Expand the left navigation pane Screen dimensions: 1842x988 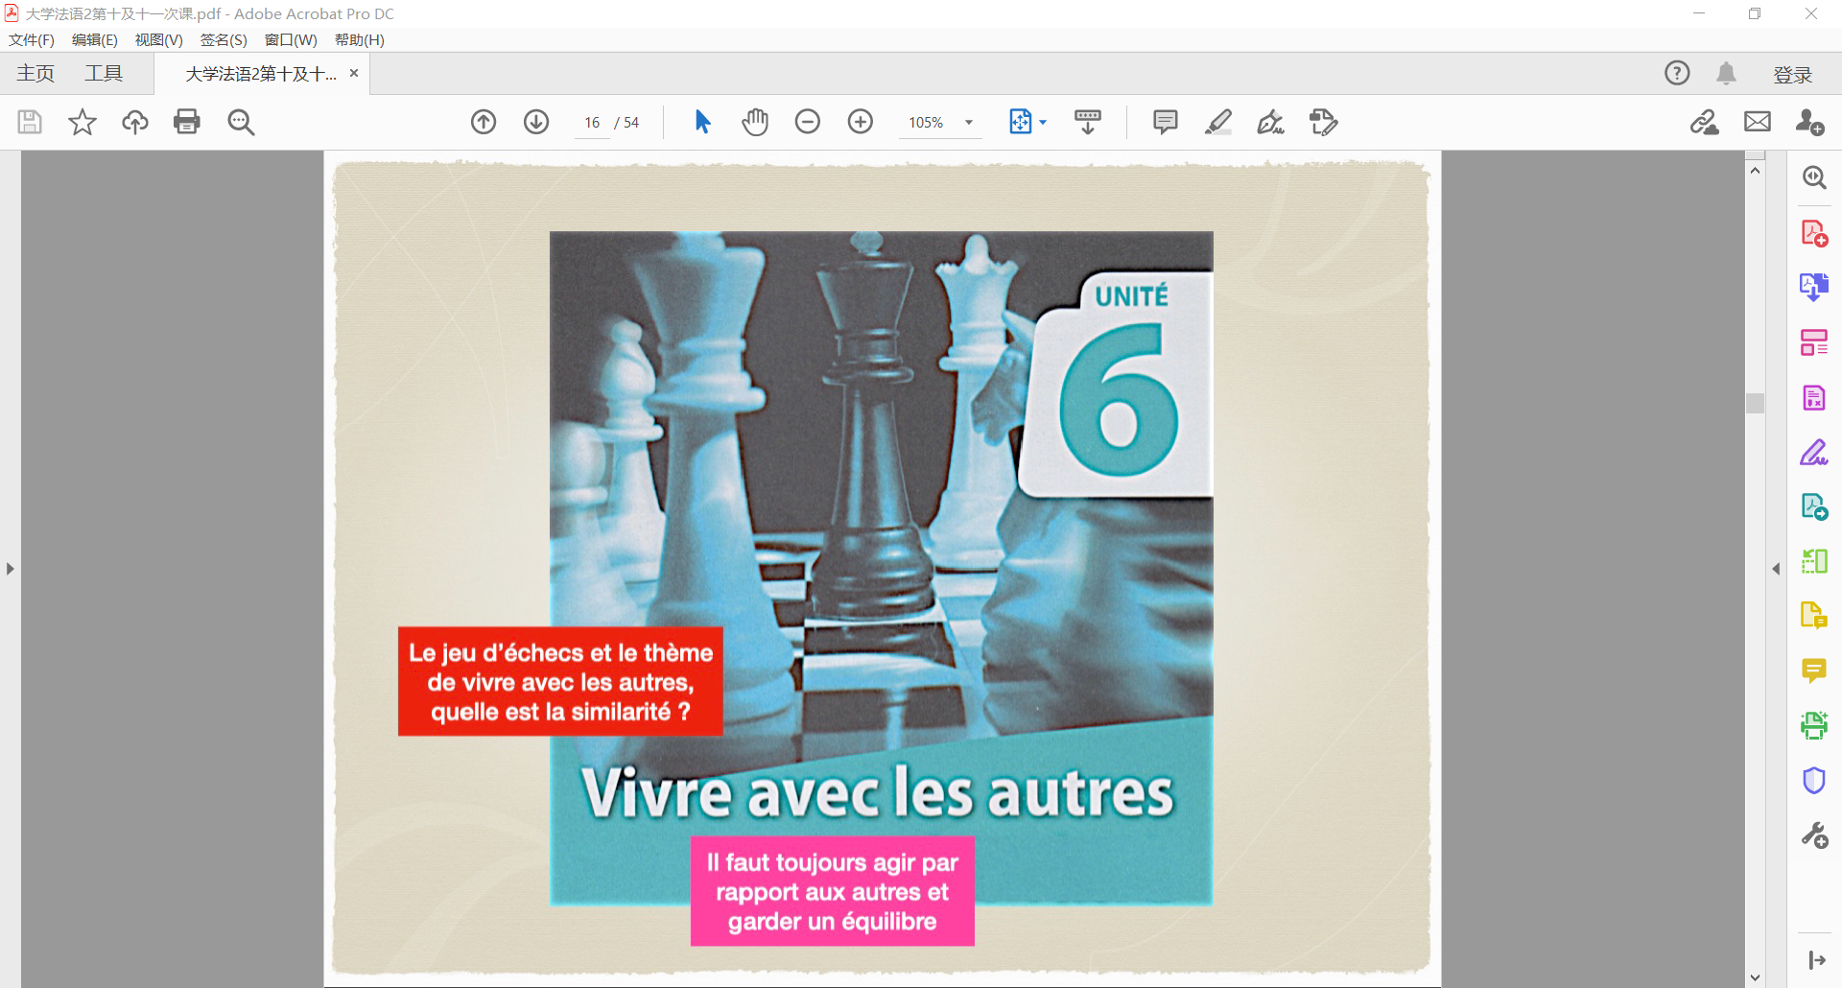10,569
